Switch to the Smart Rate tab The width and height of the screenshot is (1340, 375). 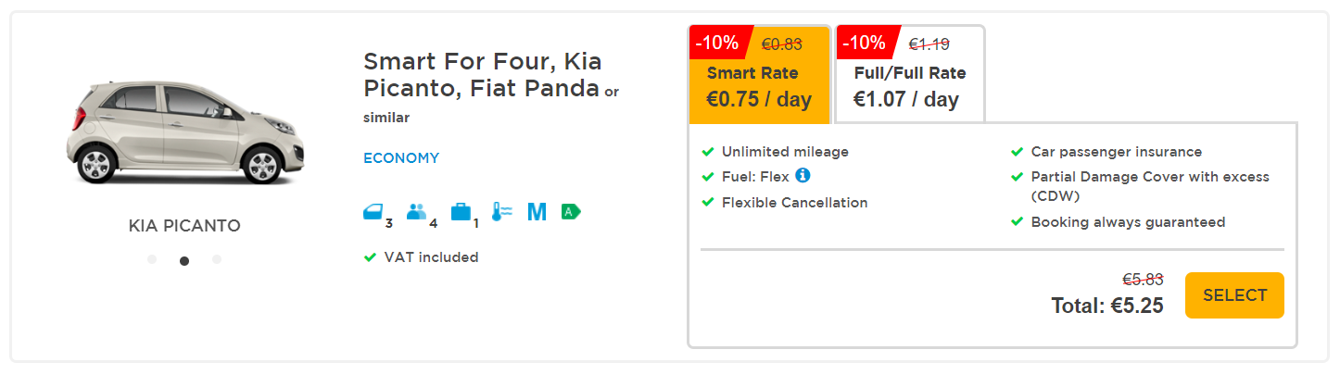coord(759,86)
